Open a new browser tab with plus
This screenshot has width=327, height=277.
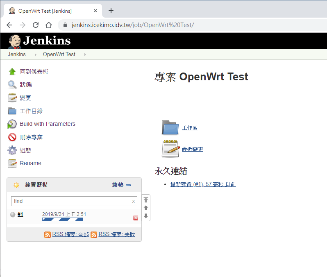point(111,11)
